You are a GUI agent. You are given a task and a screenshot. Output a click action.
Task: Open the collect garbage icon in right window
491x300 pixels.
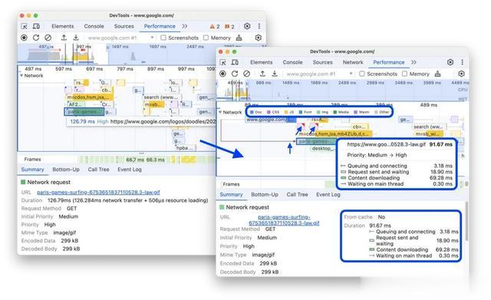[x=438, y=74]
